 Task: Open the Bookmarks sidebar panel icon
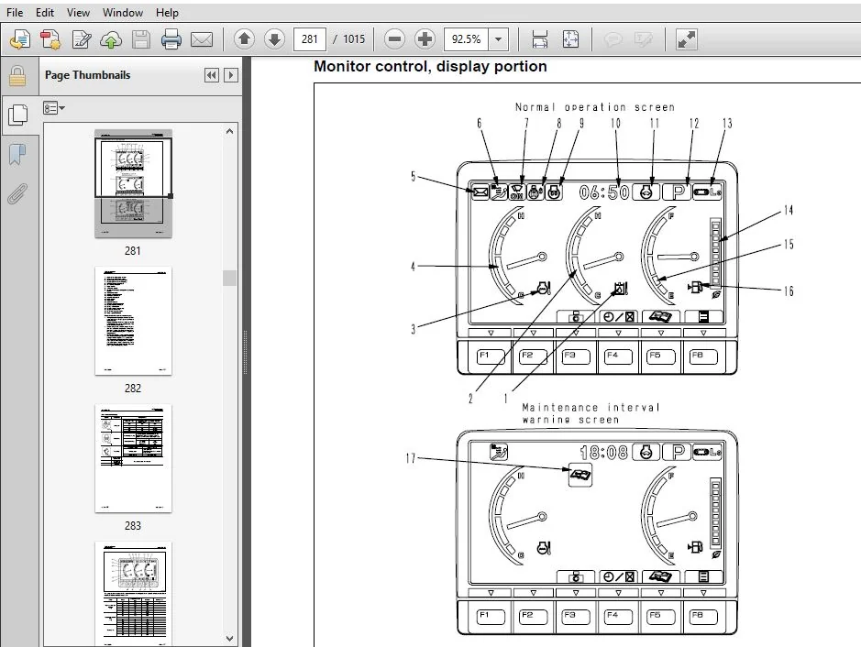17,154
